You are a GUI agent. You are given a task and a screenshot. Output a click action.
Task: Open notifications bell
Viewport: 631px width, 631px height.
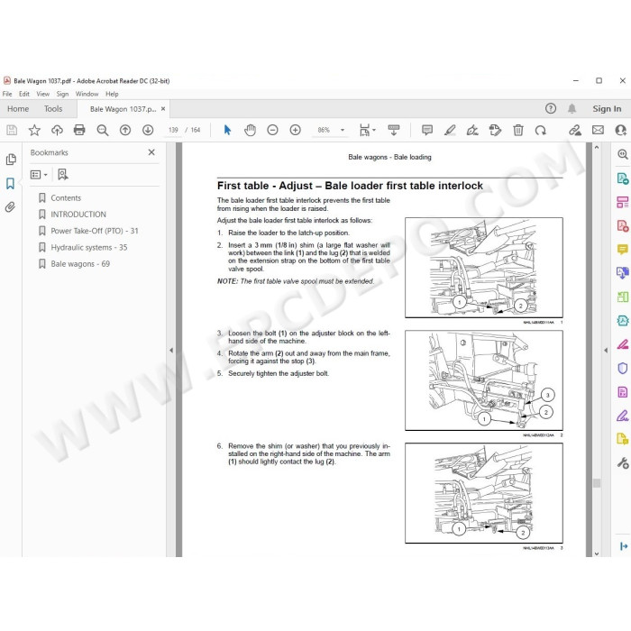tap(572, 108)
